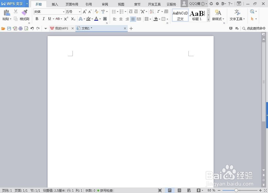The width and height of the screenshot is (268, 193).
Task: Expand the borders dropdown arrow
Action: 167,19
